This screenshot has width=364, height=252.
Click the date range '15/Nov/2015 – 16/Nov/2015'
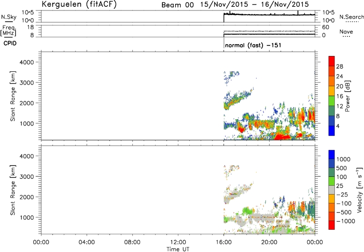tap(254, 5)
